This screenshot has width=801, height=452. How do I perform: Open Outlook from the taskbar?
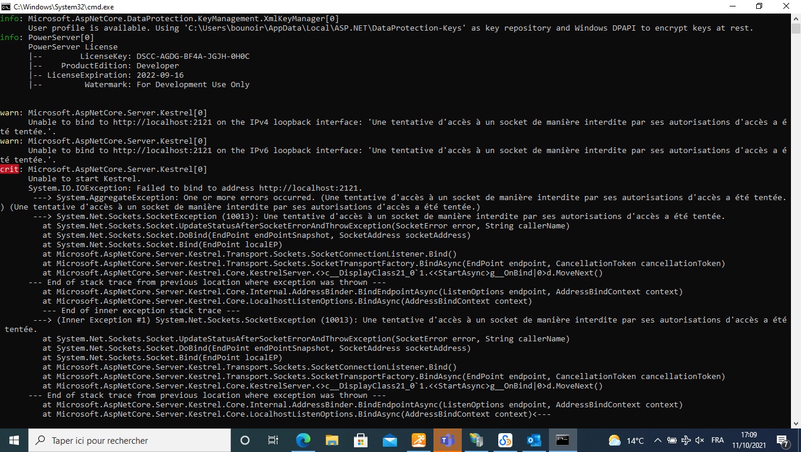534,440
